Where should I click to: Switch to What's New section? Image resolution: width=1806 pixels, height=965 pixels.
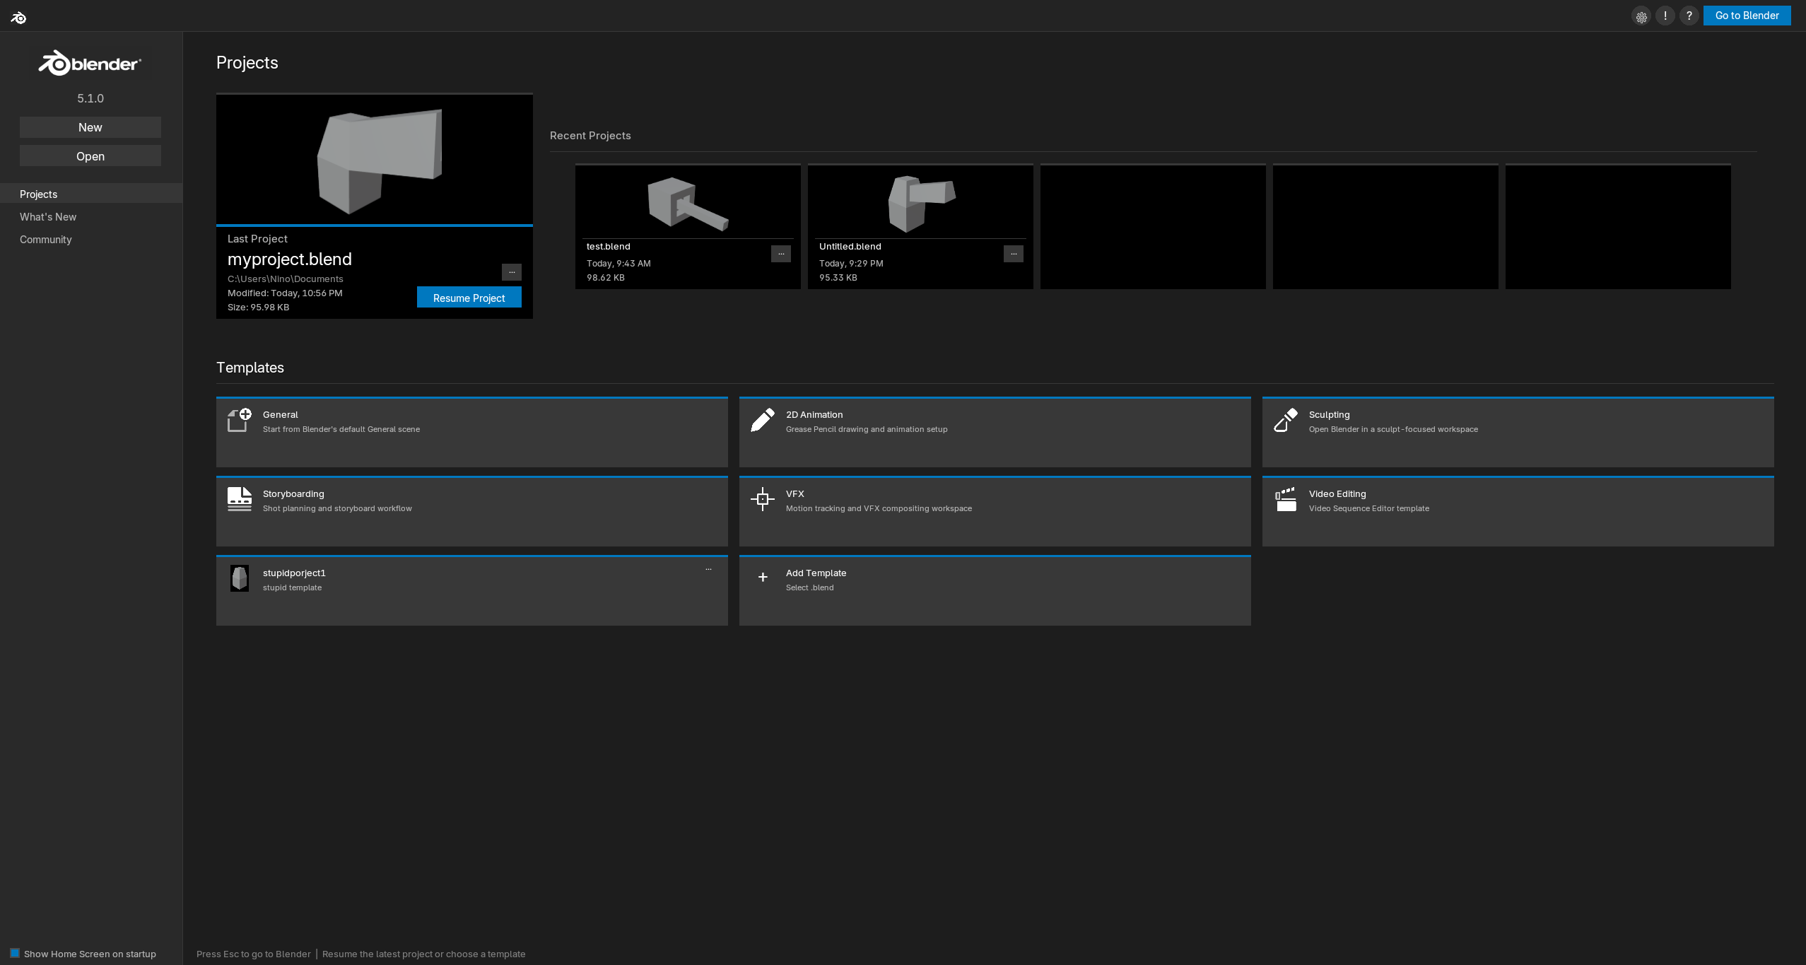(48, 217)
